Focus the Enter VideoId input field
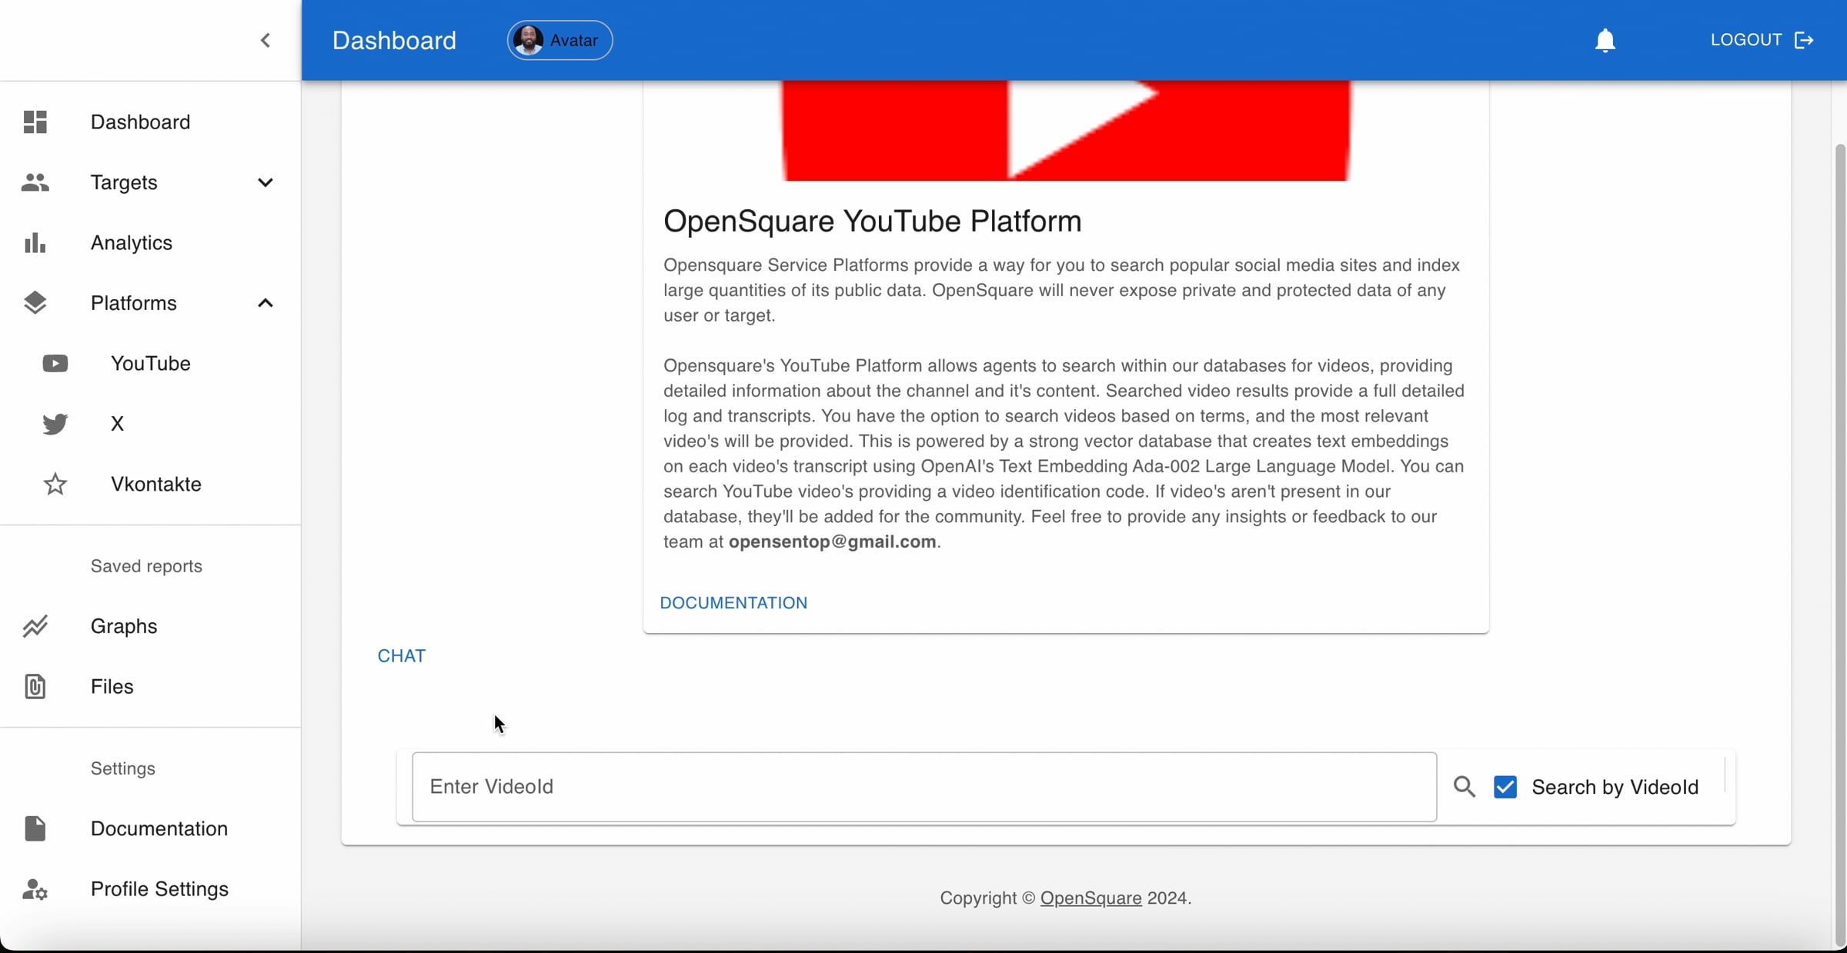This screenshot has height=953, width=1847. click(923, 787)
